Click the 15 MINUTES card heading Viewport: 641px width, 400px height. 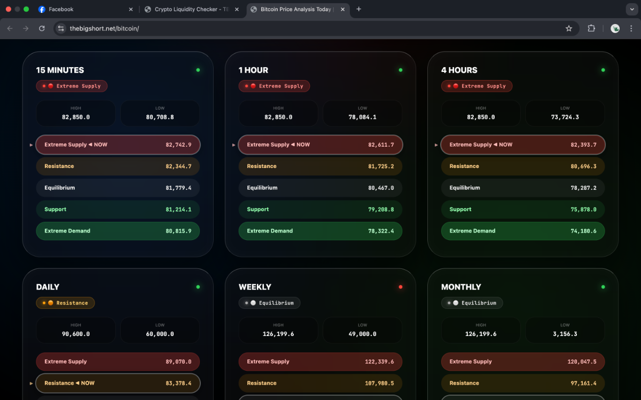(60, 70)
